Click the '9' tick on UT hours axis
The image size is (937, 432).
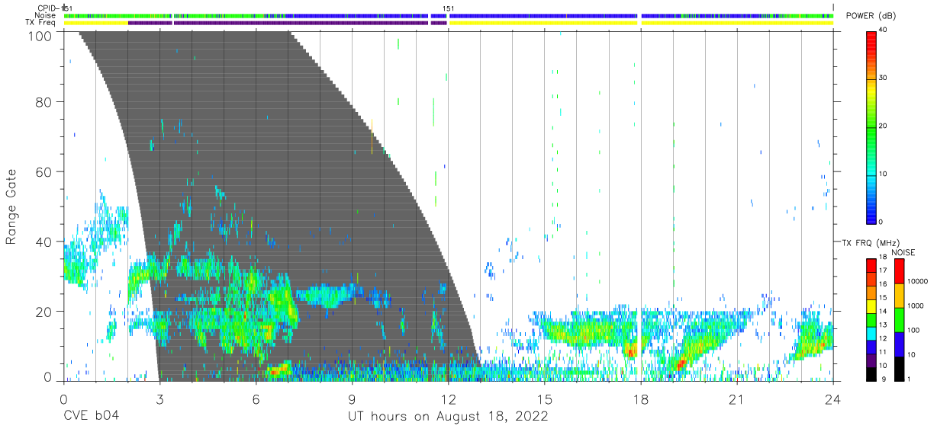click(x=352, y=399)
